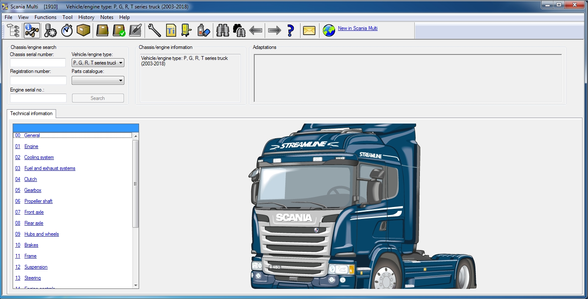Open the History menu
Viewport: 588px width, 299px height.
click(86, 17)
